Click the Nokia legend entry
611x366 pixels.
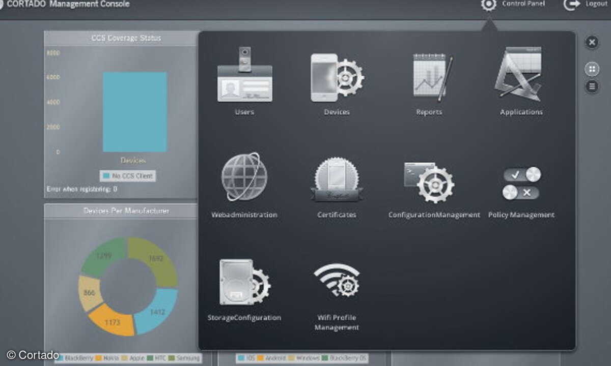[107, 358]
